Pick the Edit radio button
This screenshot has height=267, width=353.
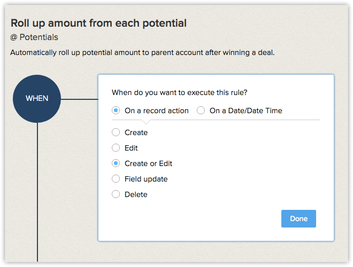[116, 148]
